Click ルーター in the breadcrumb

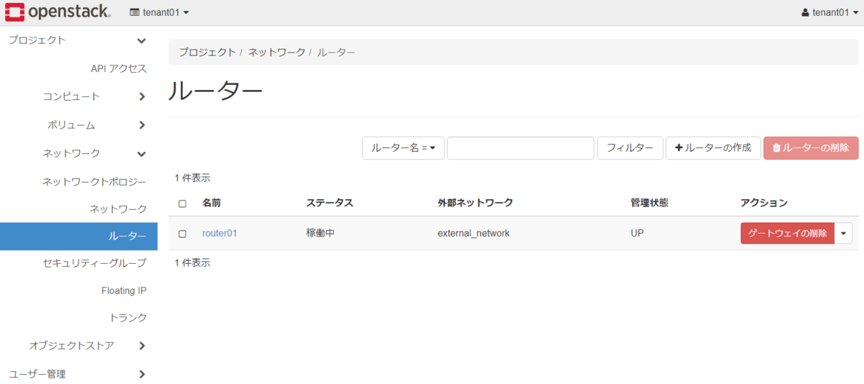(x=336, y=52)
